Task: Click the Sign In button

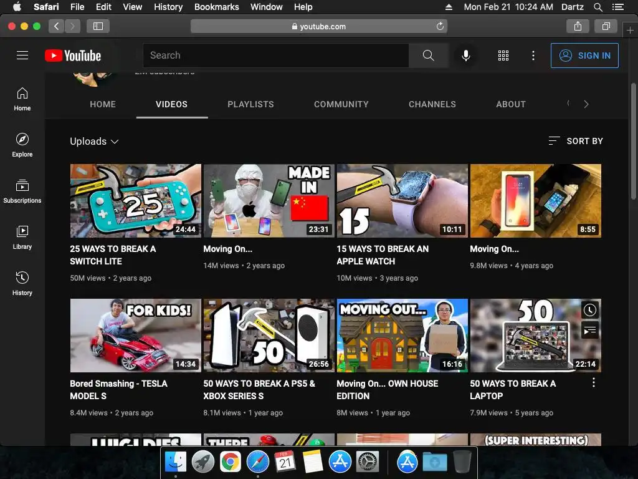Action: point(584,56)
